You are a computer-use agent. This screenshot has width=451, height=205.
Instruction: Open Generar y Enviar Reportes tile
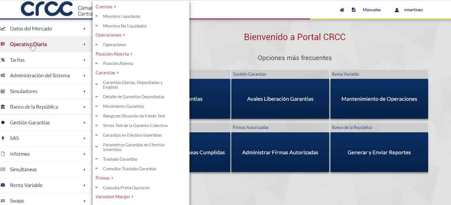pyautogui.click(x=379, y=152)
